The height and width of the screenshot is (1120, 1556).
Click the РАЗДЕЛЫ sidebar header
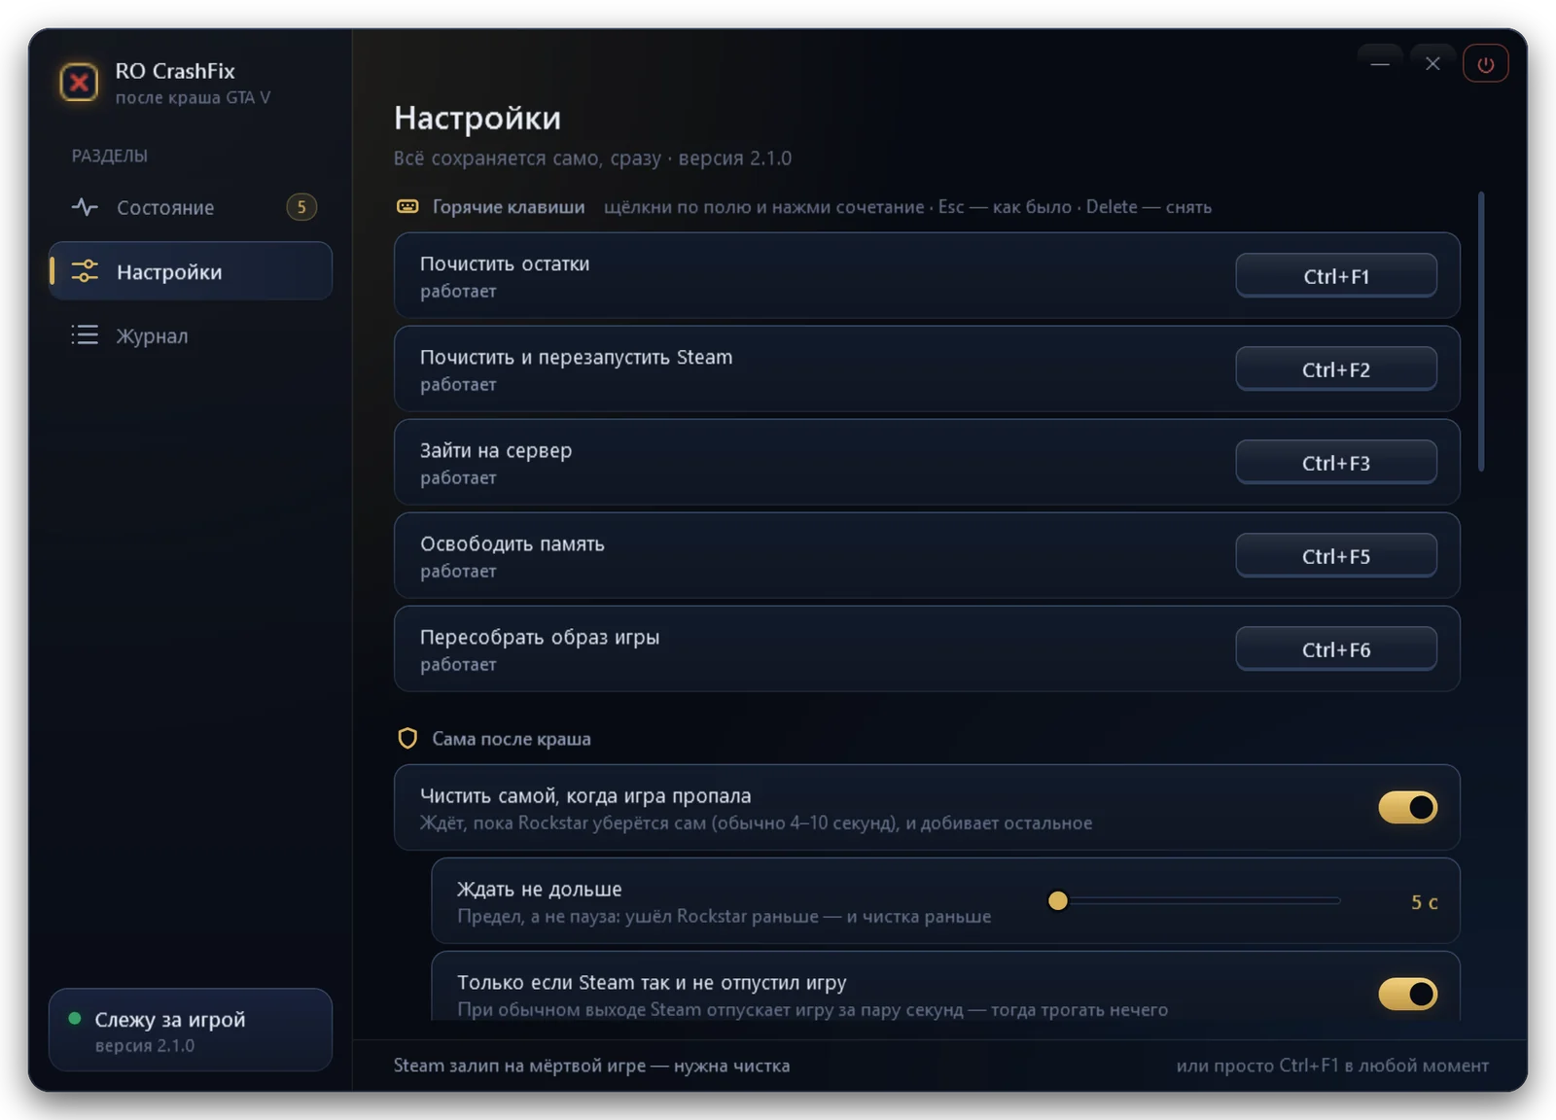click(x=110, y=156)
